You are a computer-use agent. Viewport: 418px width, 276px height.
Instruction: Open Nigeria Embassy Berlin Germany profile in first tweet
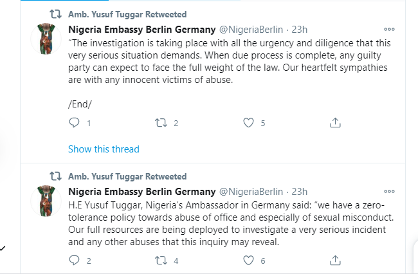pyautogui.click(x=142, y=30)
